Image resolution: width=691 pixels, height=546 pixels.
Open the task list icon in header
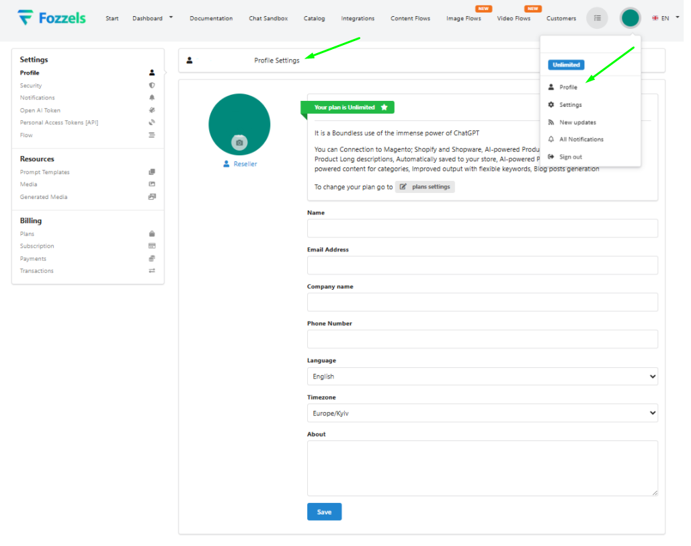(x=597, y=18)
